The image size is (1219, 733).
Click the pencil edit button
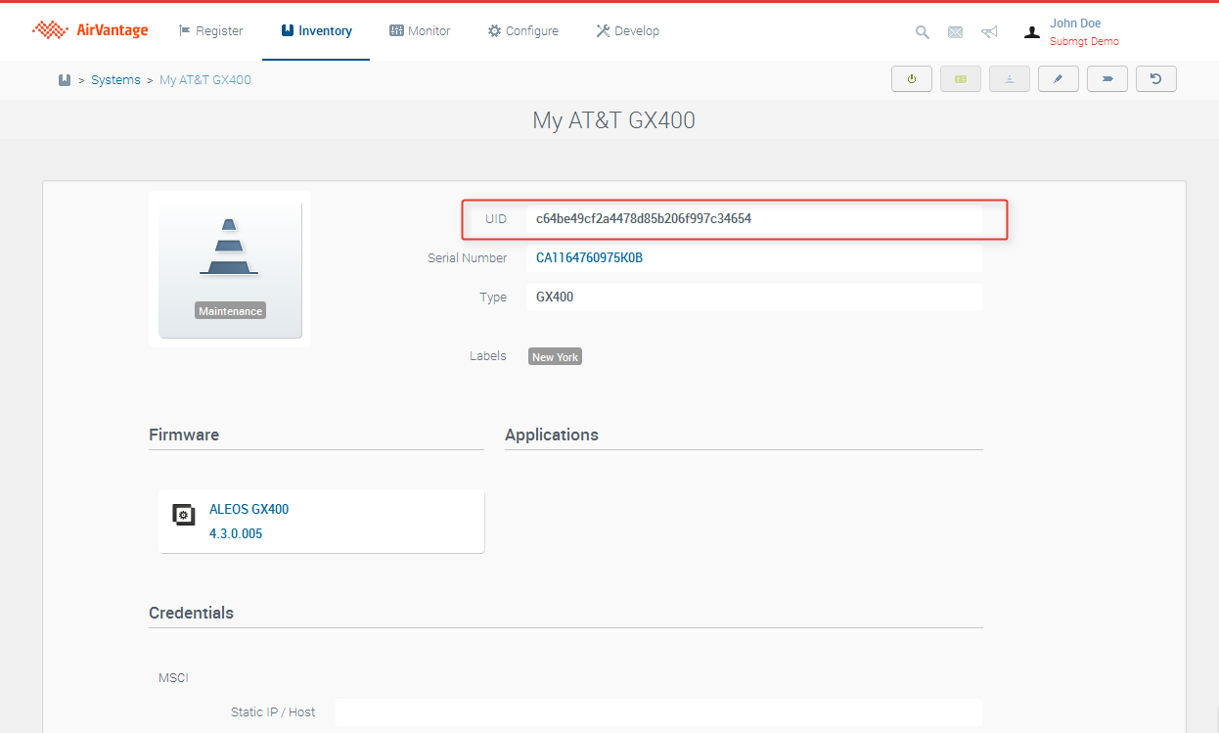coord(1058,79)
